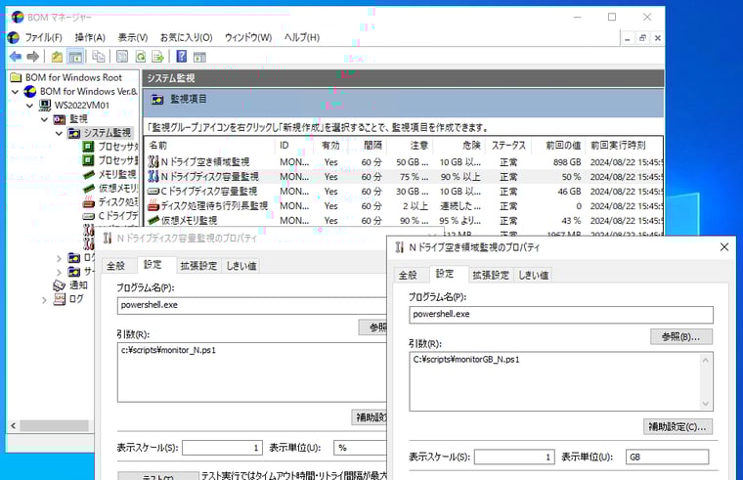Open the お気に入り(O) menu
This screenshot has height=480, width=743.
(186, 37)
